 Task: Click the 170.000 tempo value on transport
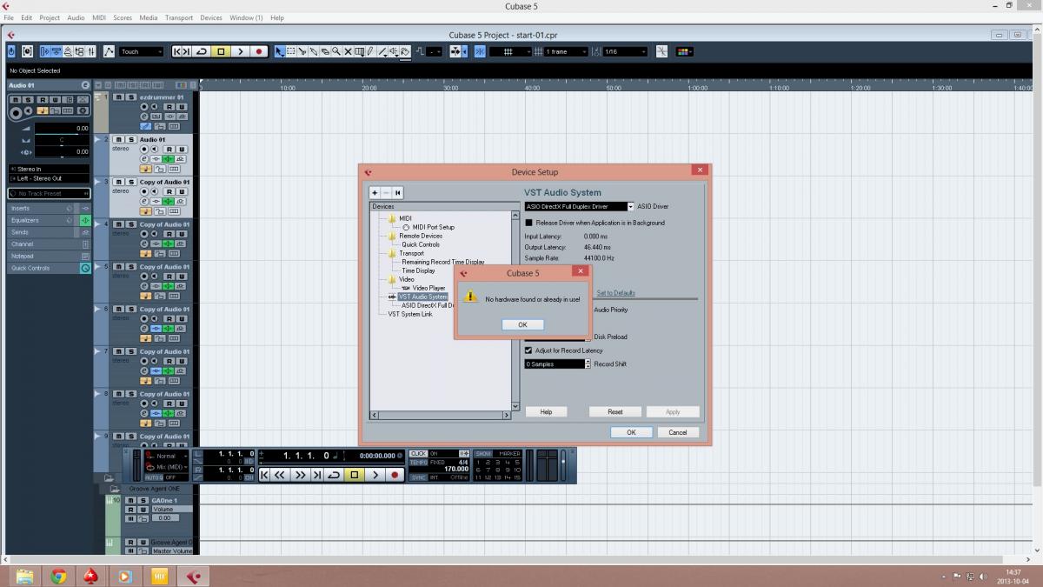click(x=456, y=470)
